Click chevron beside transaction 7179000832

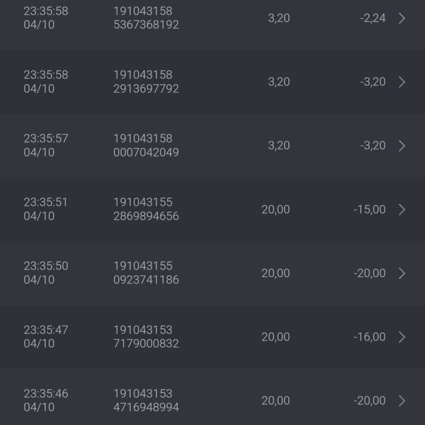point(402,337)
